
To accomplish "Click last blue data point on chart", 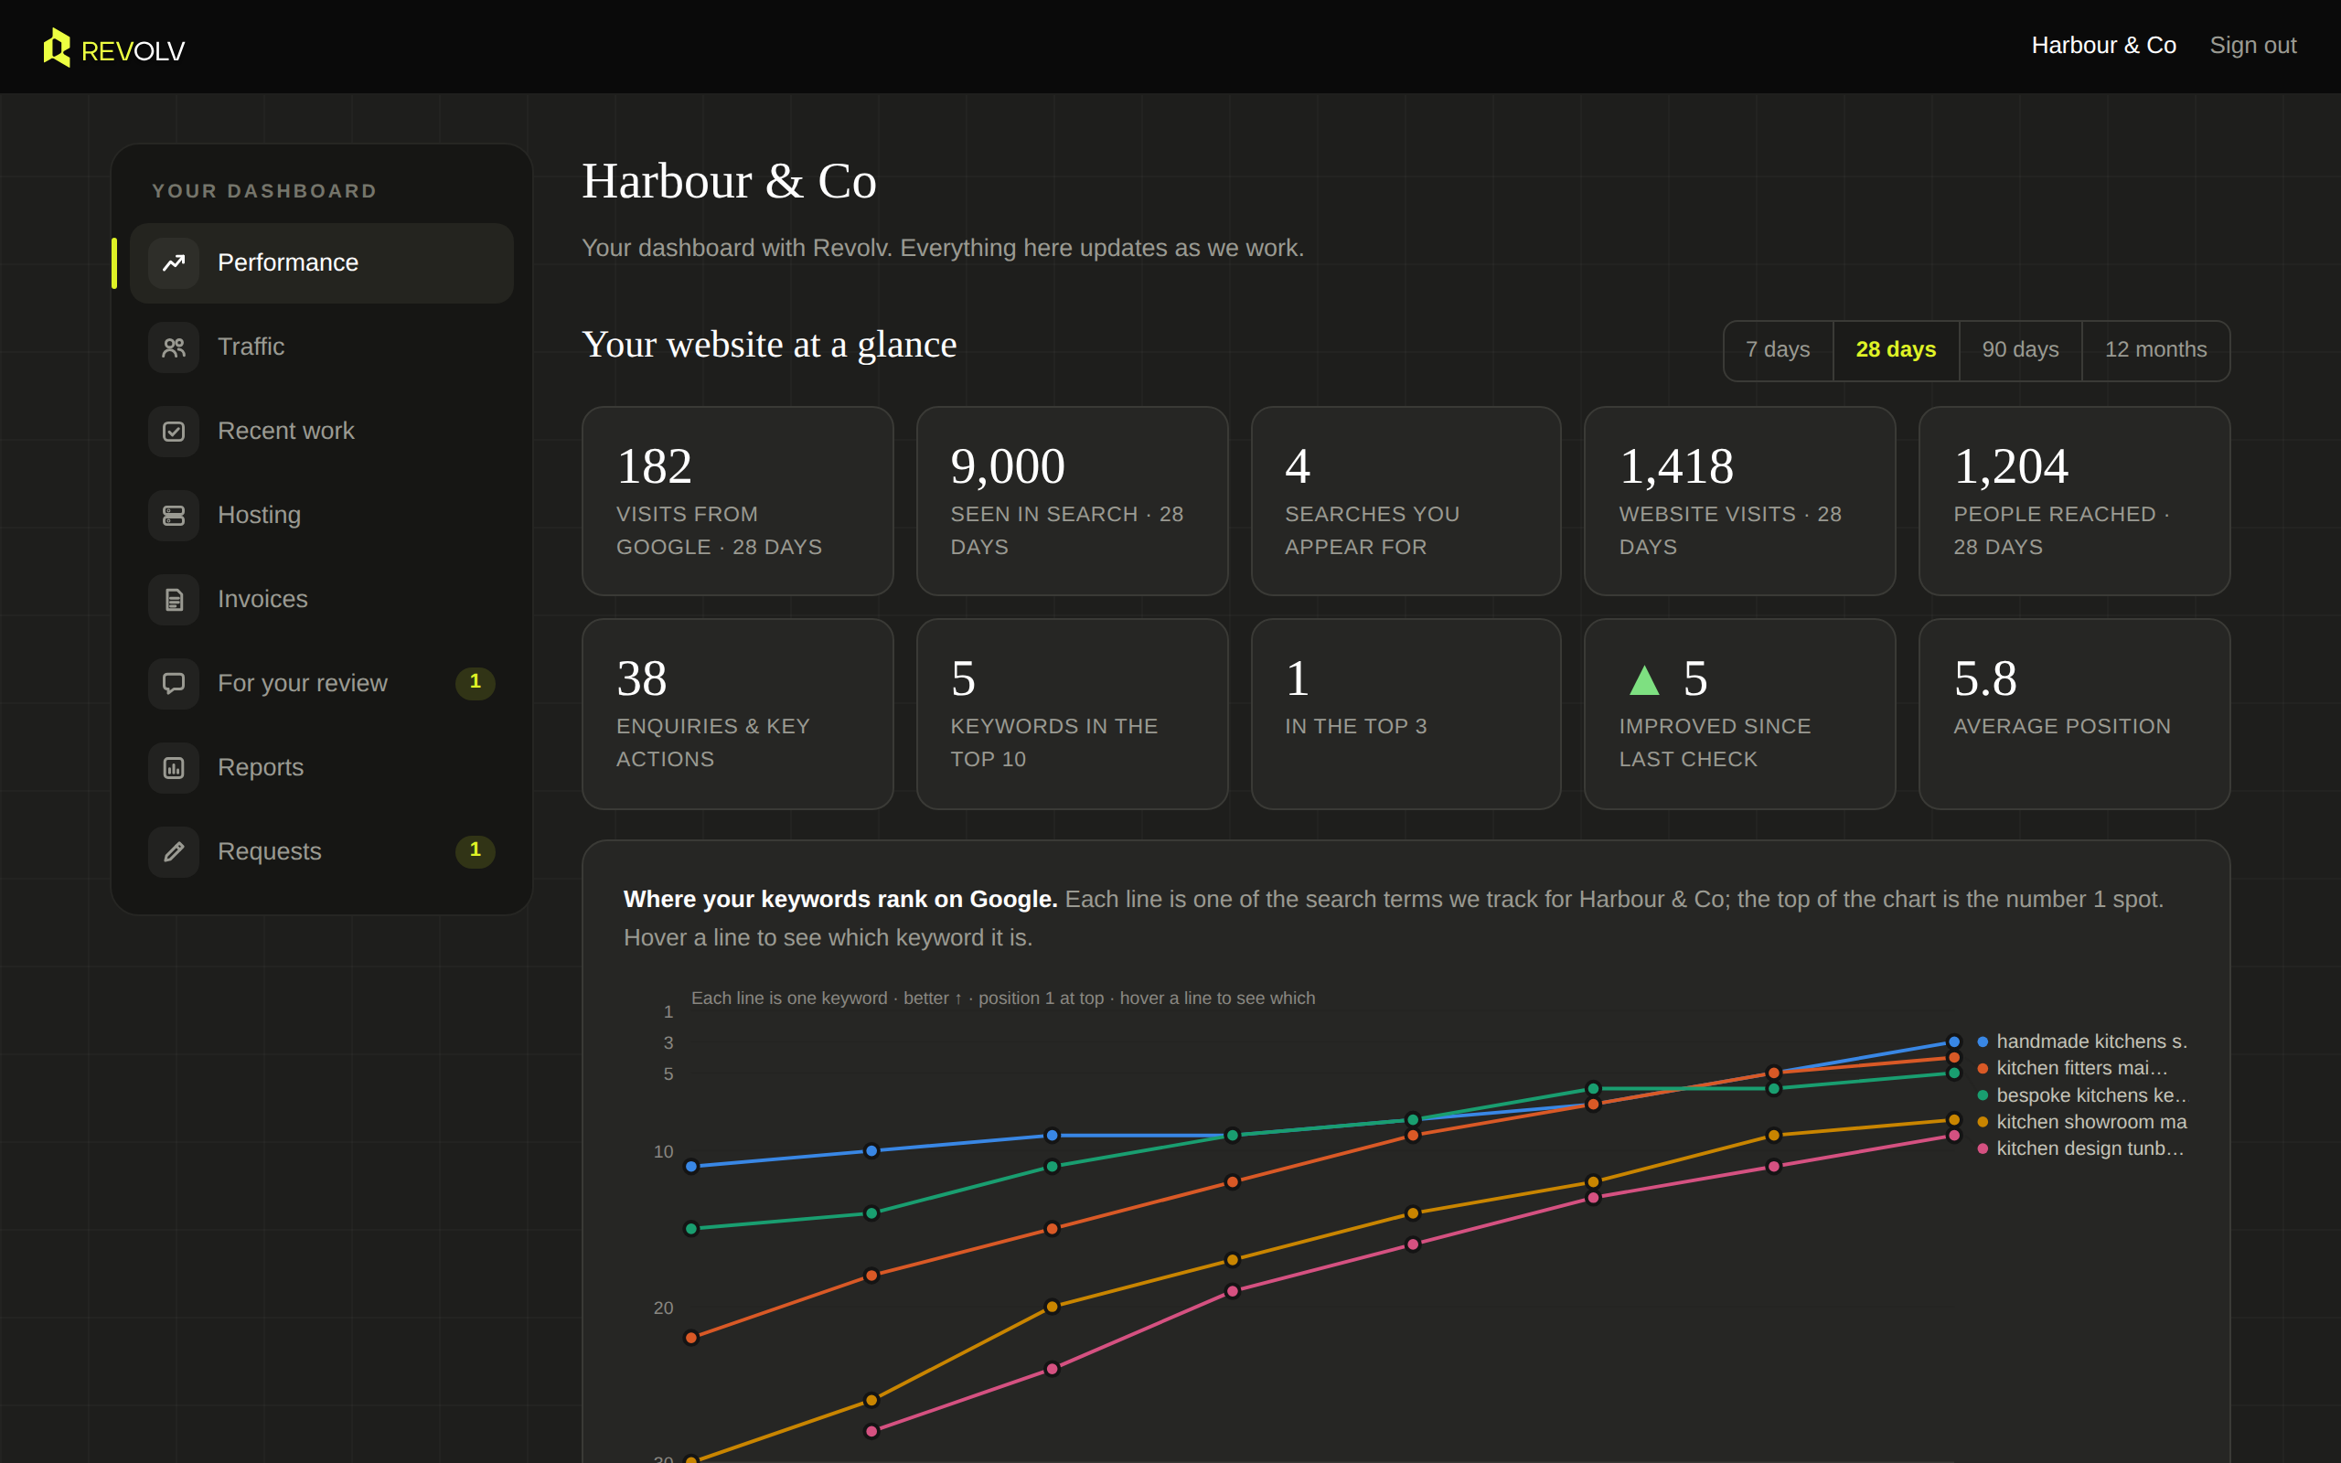I will click(1953, 1042).
